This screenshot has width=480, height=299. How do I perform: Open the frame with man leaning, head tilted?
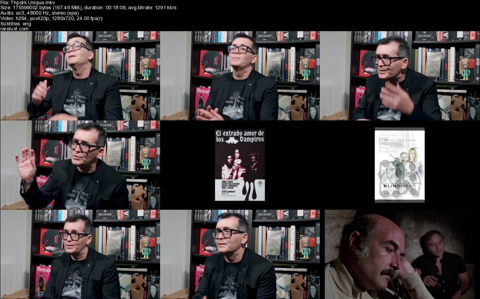tap(399, 76)
